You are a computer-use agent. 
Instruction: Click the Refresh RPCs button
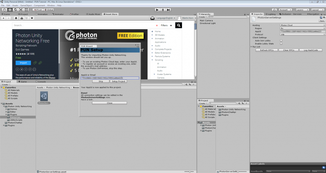(x=267, y=50)
